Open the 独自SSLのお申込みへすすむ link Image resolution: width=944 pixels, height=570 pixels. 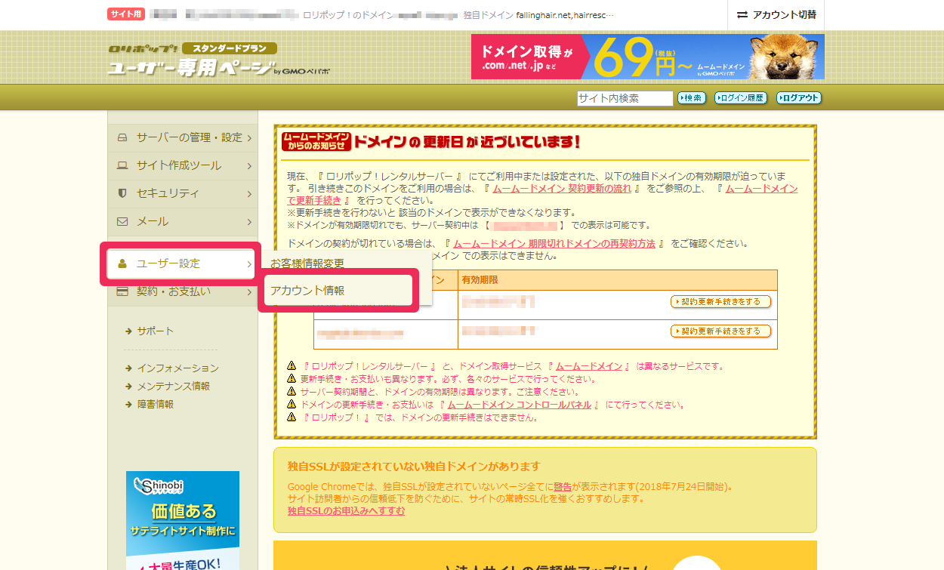346,511
